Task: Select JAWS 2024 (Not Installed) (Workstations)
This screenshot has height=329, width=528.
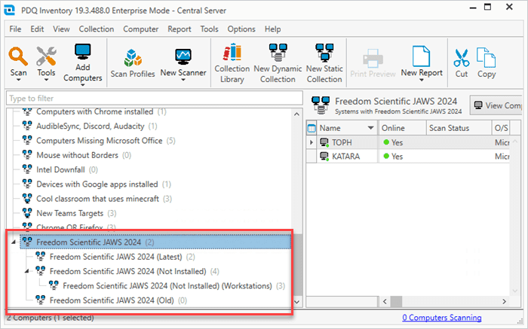Action: [167, 285]
